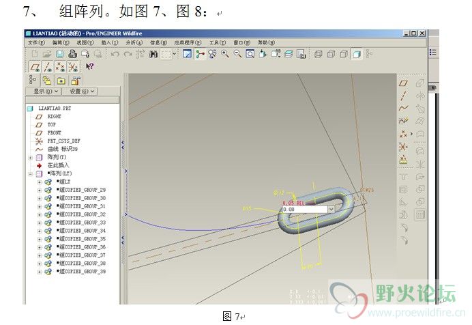
Task: Click the Pattern tool in right toolbar
Action: coord(420,215)
